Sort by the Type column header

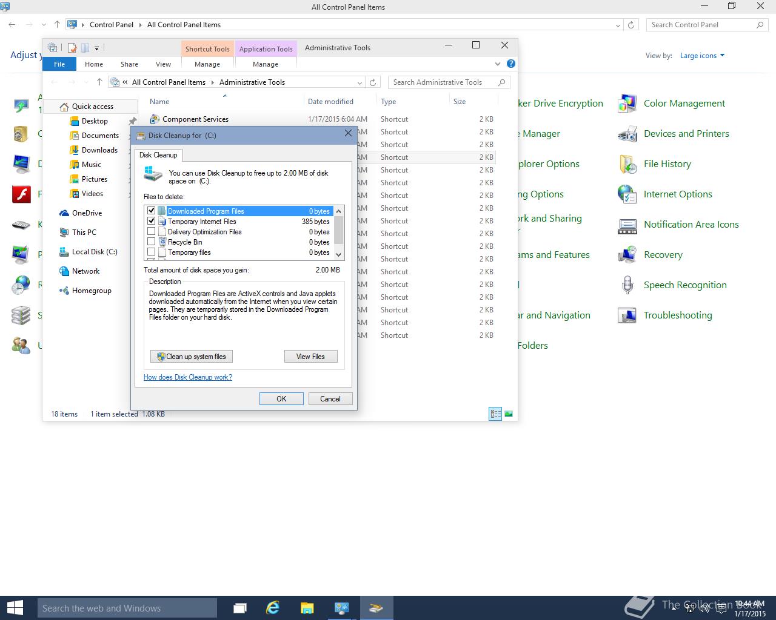(x=389, y=102)
